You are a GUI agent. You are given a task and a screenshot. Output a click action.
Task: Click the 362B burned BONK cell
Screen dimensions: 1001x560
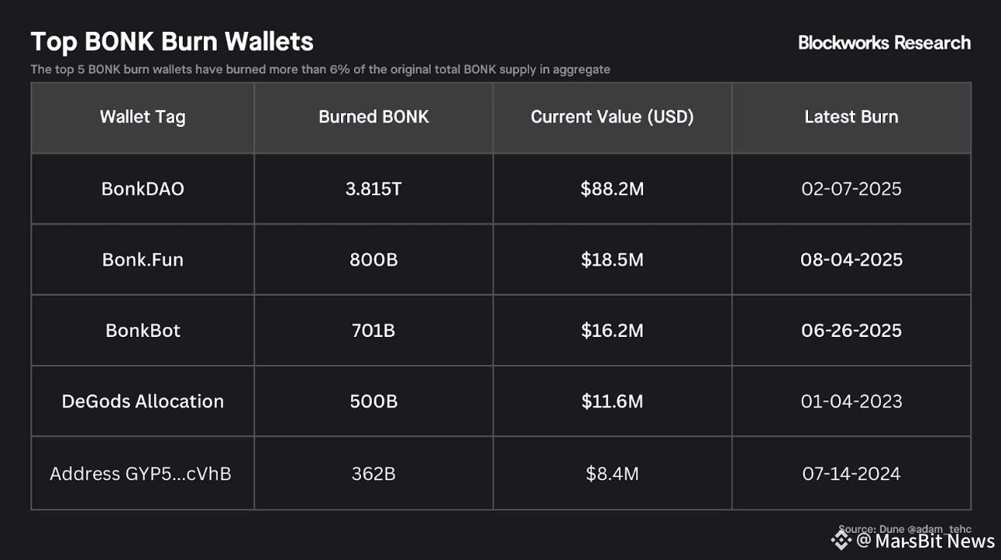tap(373, 473)
